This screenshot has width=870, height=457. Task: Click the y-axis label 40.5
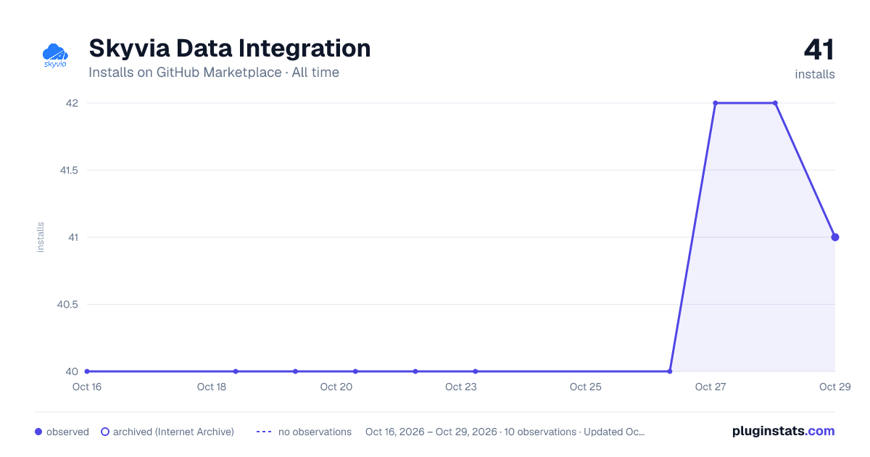(67, 305)
